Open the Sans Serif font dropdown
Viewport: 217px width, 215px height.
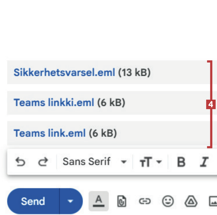click(x=94, y=162)
